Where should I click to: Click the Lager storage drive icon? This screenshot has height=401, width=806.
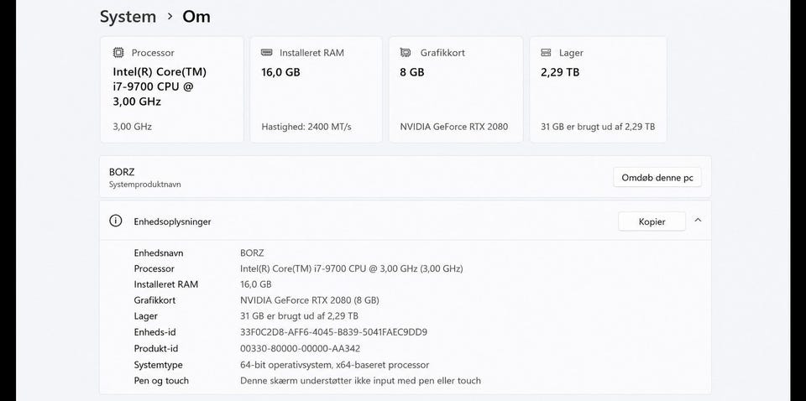point(546,52)
